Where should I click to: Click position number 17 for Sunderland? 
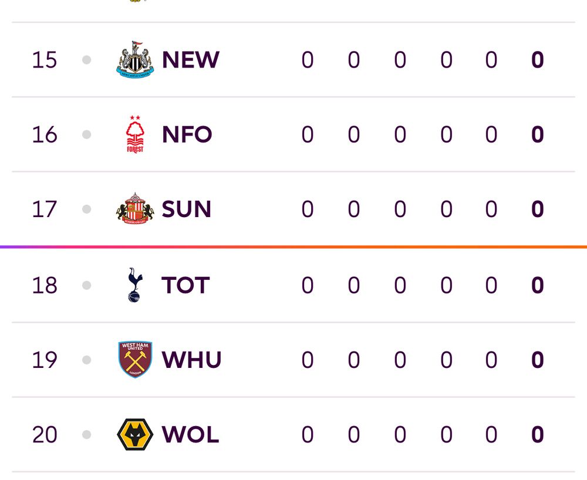tap(45, 209)
